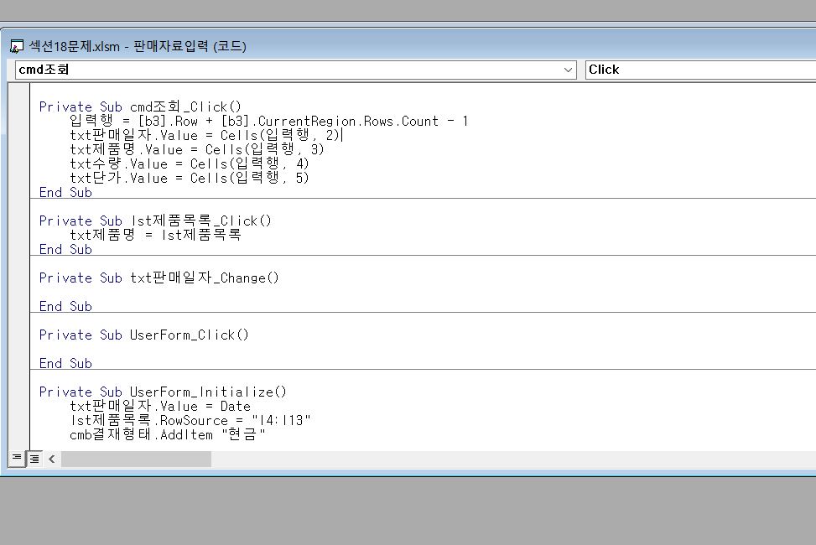Viewport: 816px width, 545px height.
Task: Click the cmd조회 text in object box
Action: coord(44,70)
